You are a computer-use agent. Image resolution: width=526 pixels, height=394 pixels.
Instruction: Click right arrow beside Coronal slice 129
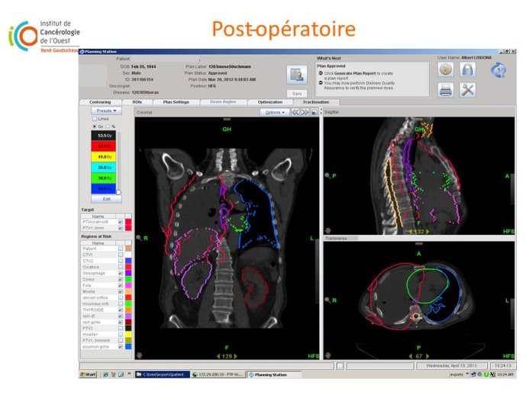click(x=235, y=356)
